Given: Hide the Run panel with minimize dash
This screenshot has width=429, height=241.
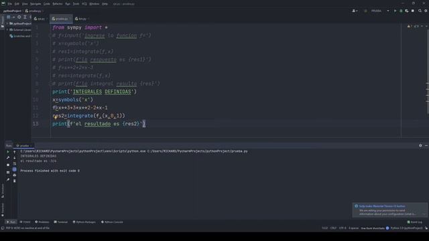Looking at the screenshot, I should (426, 146).
